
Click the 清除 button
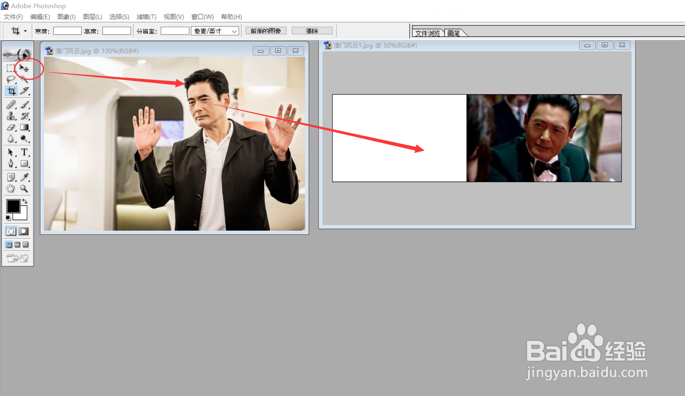[x=312, y=31]
